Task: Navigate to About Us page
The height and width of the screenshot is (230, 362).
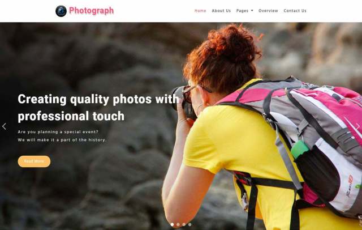Action: (x=221, y=11)
